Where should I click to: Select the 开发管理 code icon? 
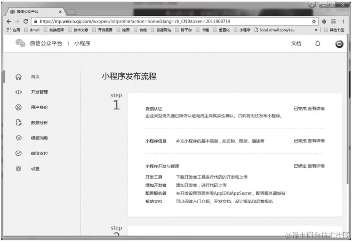coord(18,92)
